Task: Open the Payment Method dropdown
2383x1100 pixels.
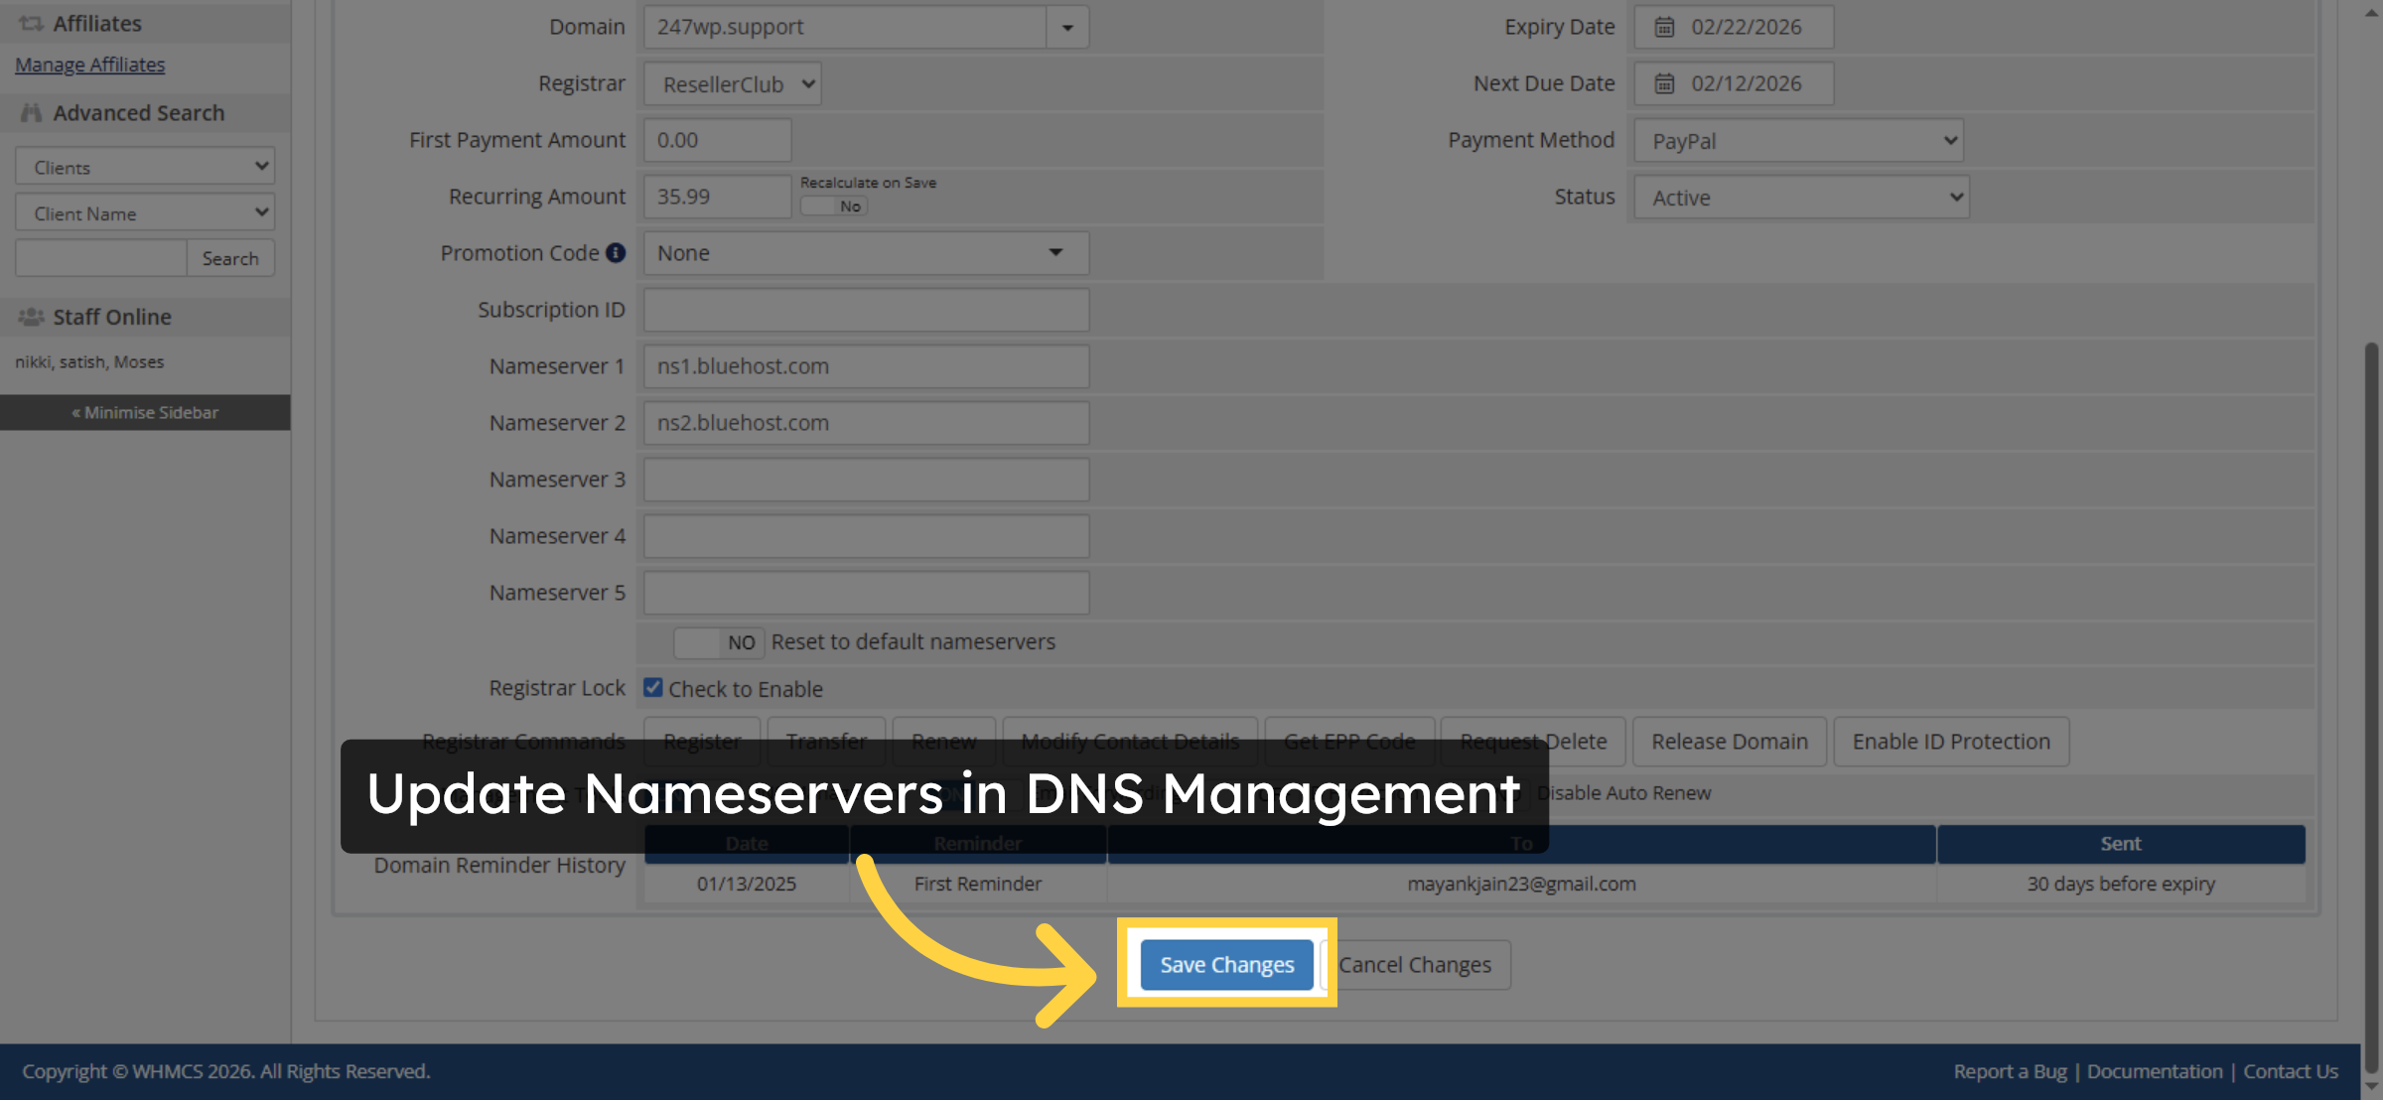Action: click(x=1797, y=140)
